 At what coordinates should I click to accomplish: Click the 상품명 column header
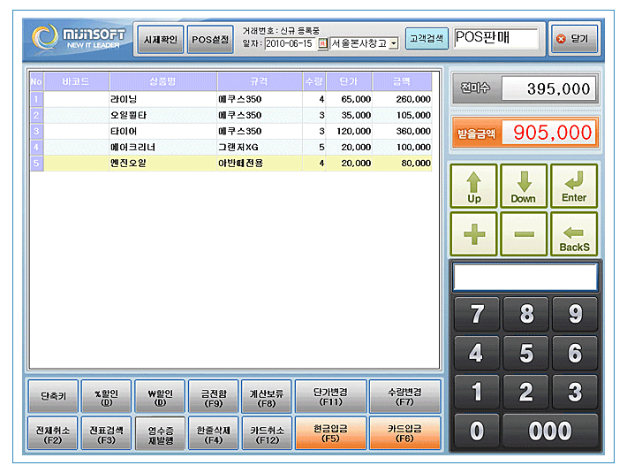(162, 81)
